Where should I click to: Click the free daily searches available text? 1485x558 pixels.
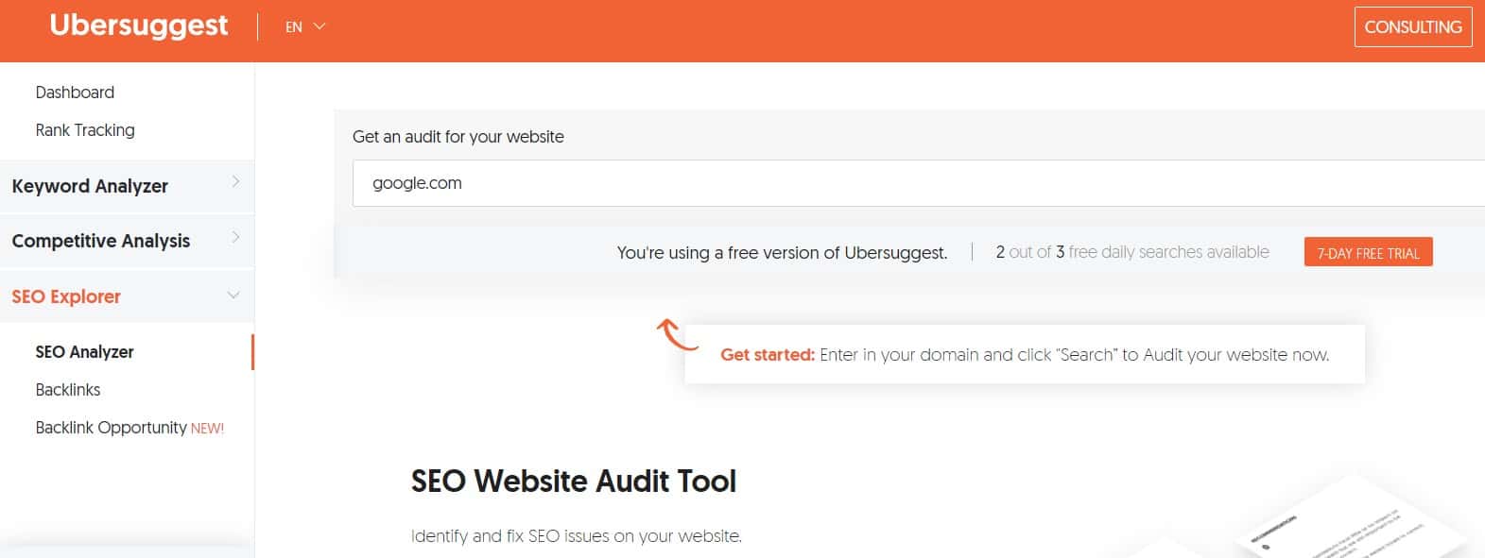coord(1131,252)
